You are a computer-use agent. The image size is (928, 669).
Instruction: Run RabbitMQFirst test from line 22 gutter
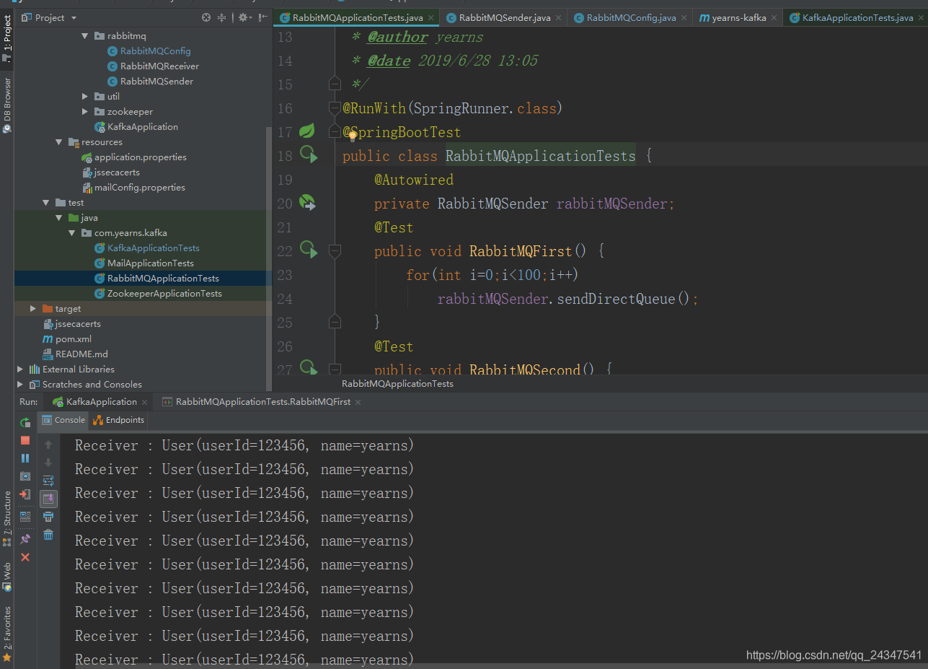coord(309,250)
